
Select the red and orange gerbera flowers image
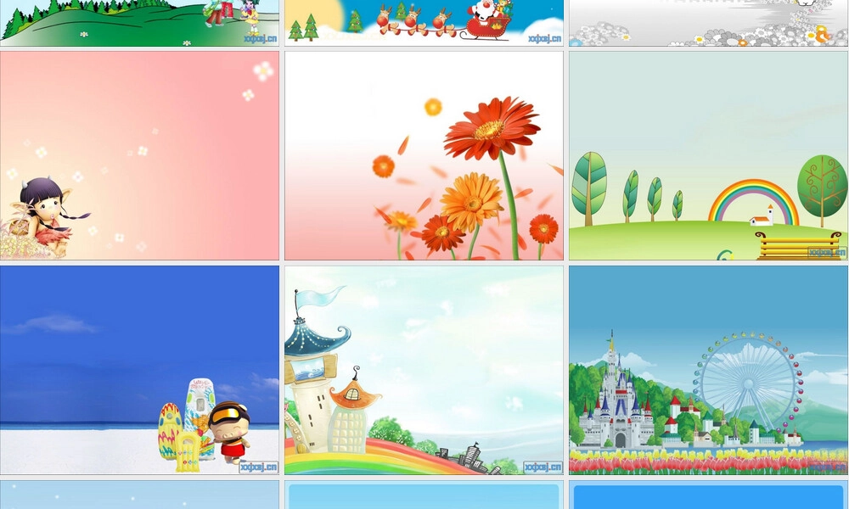(x=424, y=156)
